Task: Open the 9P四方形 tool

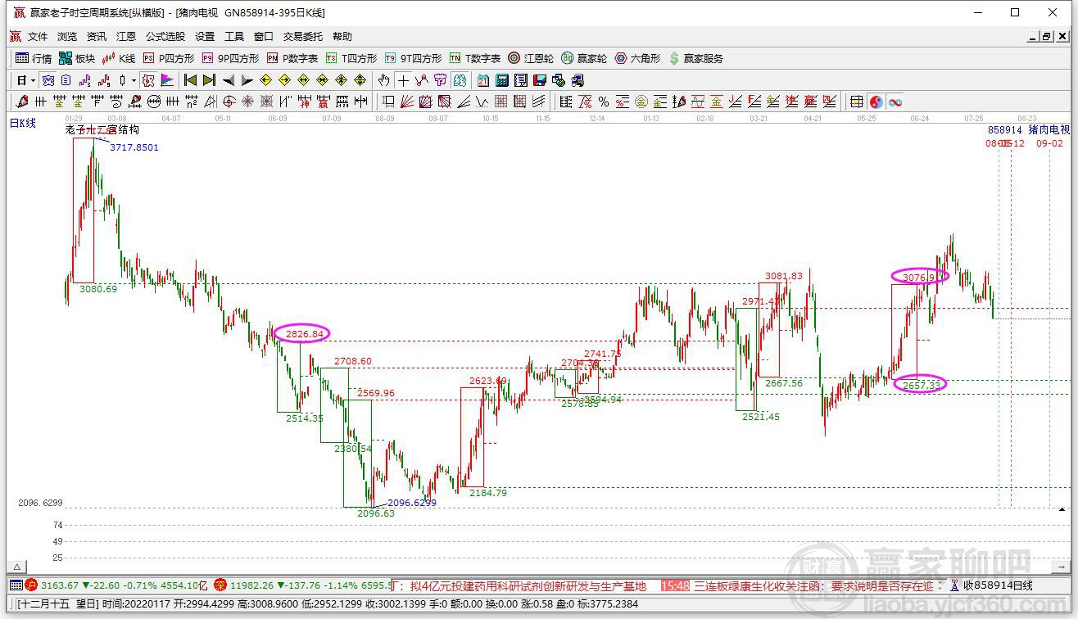Action: [x=230, y=58]
